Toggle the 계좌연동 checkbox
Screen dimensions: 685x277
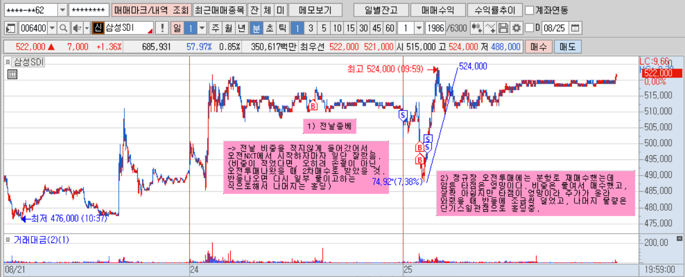coord(530,10)
